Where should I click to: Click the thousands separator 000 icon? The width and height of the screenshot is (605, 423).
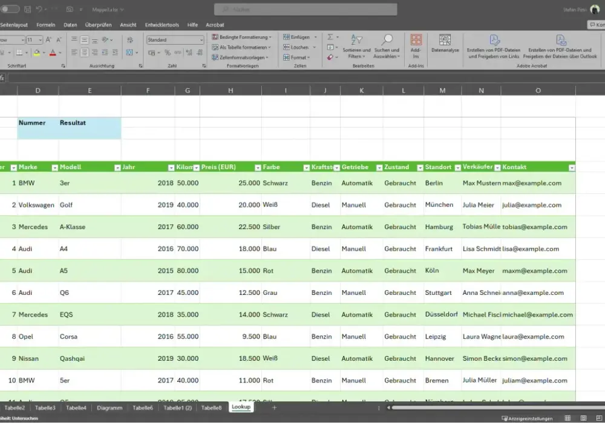[x=177, y=53]
